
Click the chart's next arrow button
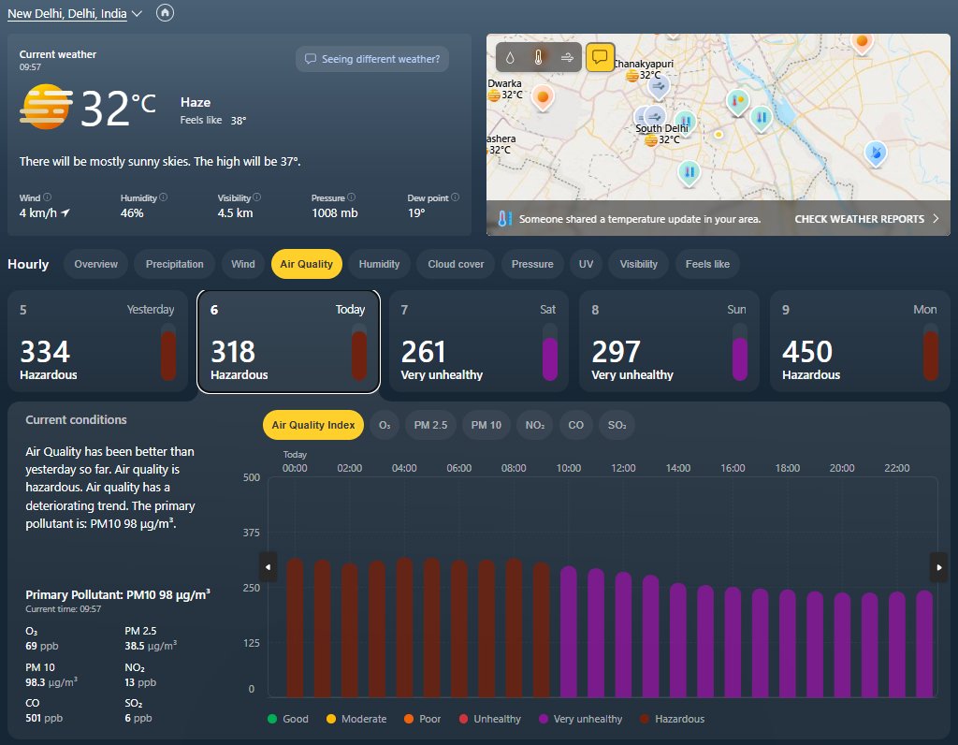point(939,567)
